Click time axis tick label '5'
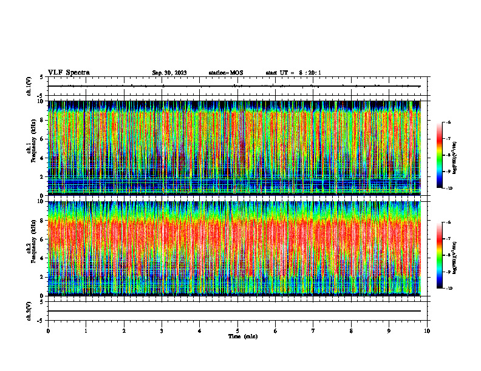This screenshot has width=481, height=371. click(x=237, y=331)
